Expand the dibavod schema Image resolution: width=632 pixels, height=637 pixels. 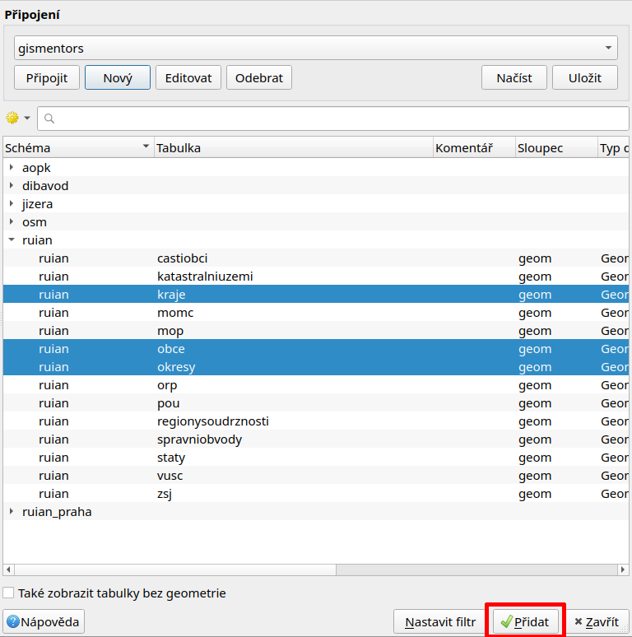pyautogui.click(x=12, y=186)
